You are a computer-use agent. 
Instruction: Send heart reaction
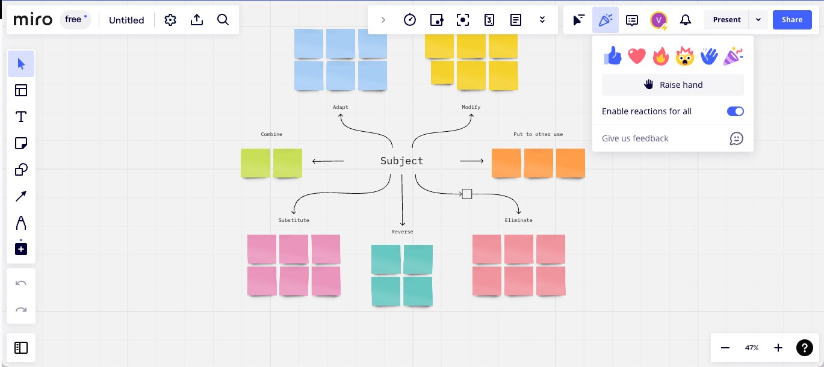(x=637, y=56)
